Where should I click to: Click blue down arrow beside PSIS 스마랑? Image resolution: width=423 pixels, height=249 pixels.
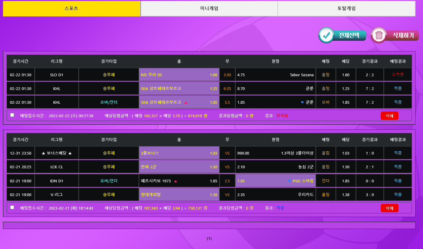click(x=289, y=181)
